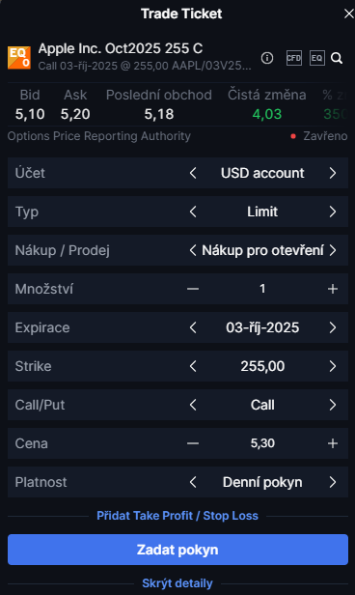This screenshot has height=595, width=355.
Task: Change Platnost duration to next option
Action: pyautogui.click(x=333, y=482)
